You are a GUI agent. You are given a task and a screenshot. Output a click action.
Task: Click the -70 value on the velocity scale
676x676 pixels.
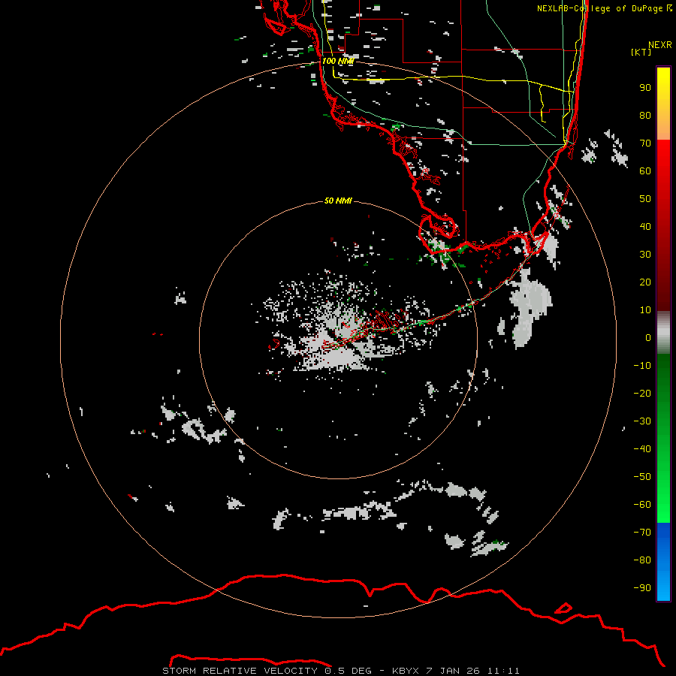click(642, 533)
